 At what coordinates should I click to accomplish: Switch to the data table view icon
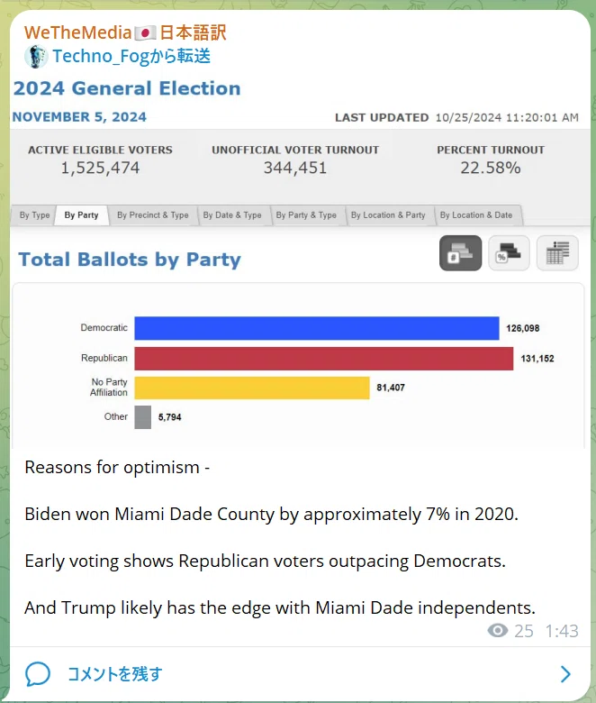tap(557, 253)
